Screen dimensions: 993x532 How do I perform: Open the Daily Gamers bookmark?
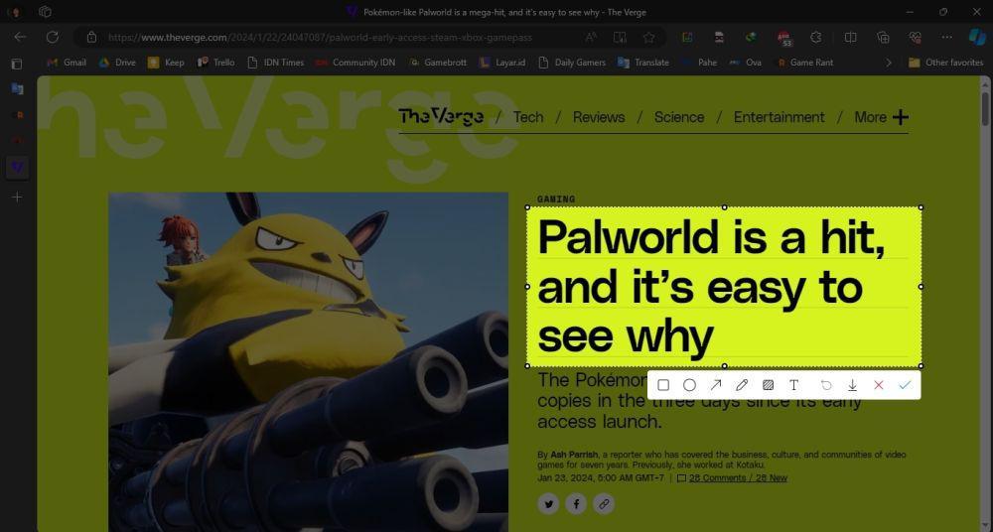572,63
